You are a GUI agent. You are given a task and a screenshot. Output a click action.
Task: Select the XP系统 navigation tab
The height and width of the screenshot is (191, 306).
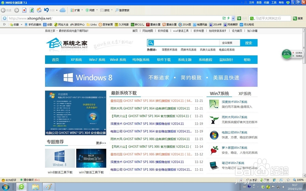(x=76, y=60)
